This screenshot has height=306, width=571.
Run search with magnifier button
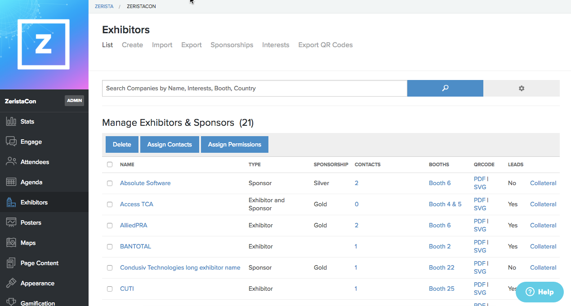[445, 88]
